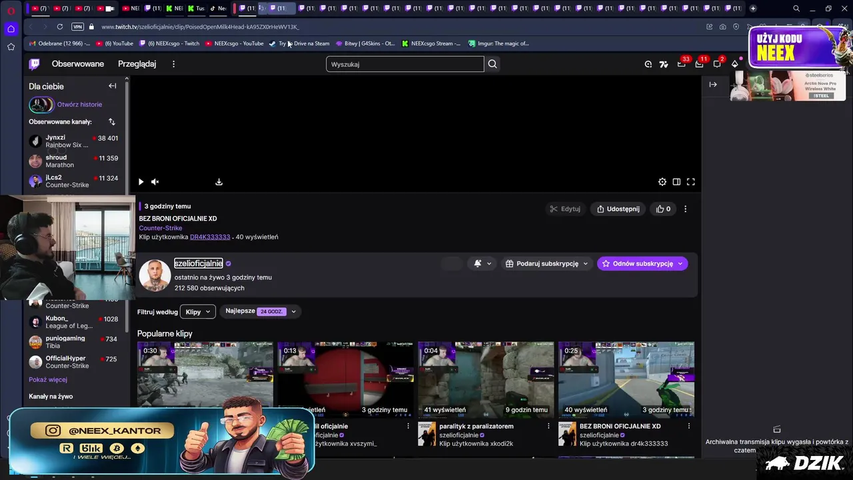Viewport: 853px width, 480px height.
Task: Open the 0:25 clip thumbnail
Action: point(626,379)
